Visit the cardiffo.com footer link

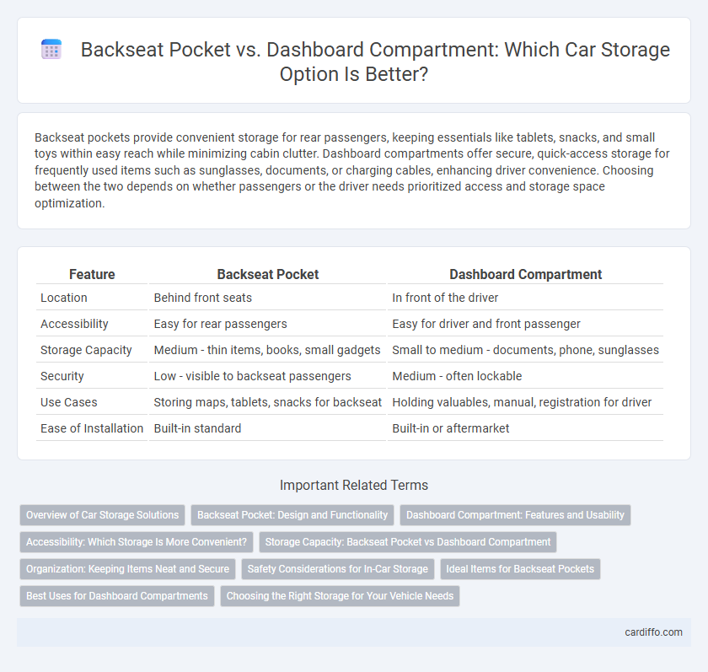(653, 632)
